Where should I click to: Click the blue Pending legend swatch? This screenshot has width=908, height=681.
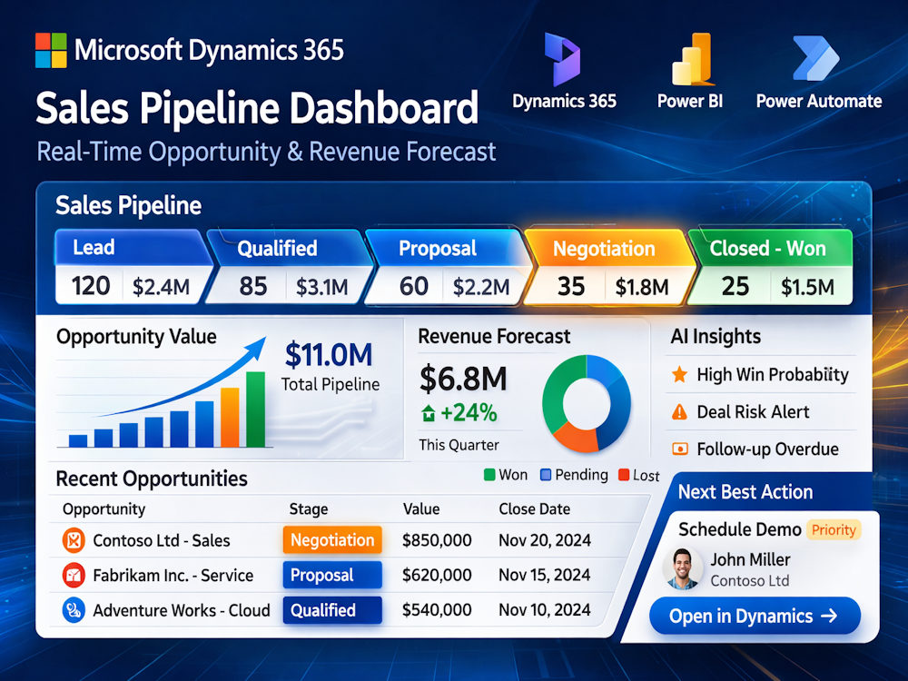[x=546, y=475]
